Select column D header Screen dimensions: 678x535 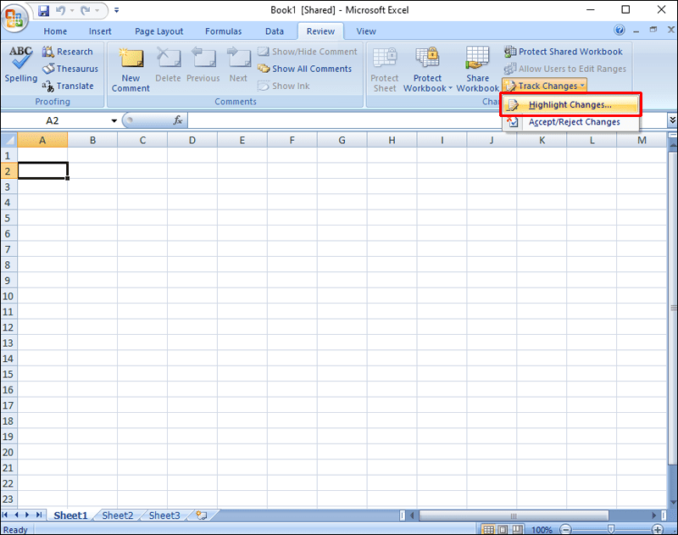pos(192,140)
